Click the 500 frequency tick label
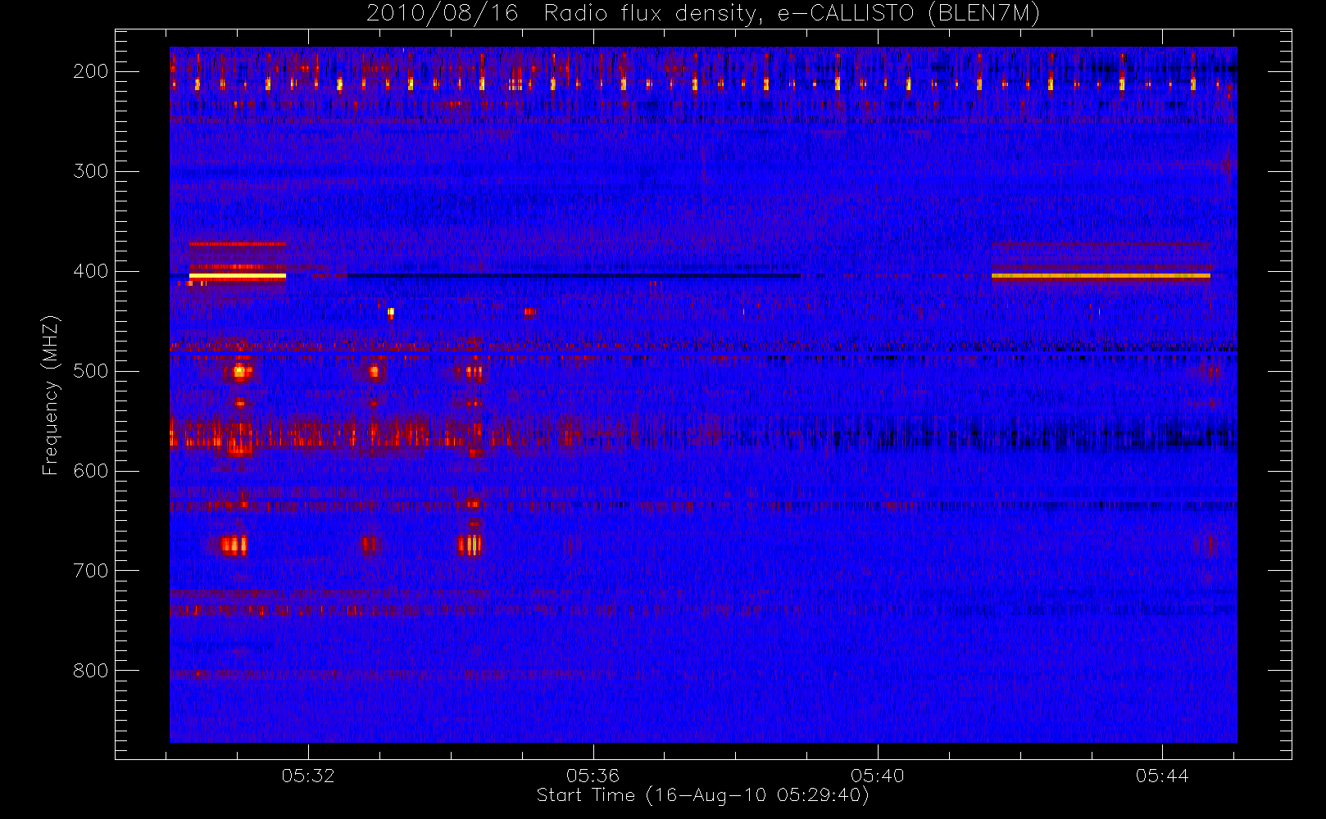This screenshot has height=819, width=1326. click(91, 371)
